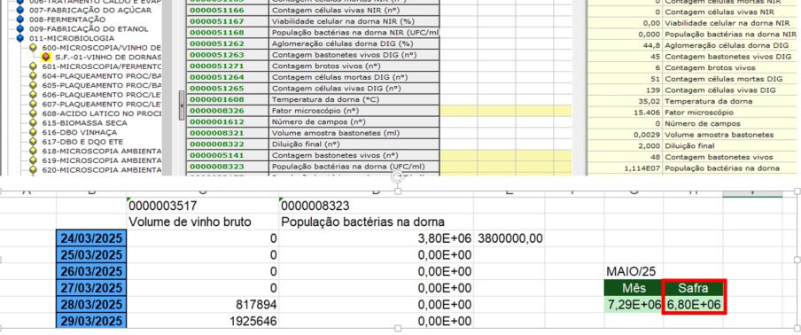Select code 0000008326 in the table
Viewport: 801px width, 335px height.
coord(228,110)
